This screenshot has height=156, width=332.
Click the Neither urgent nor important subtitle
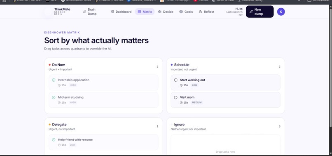click(x=188, y=129)
